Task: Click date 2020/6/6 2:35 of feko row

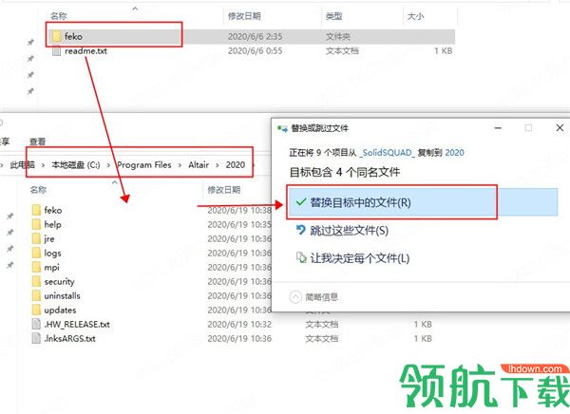Action: (x=255, y=36)
